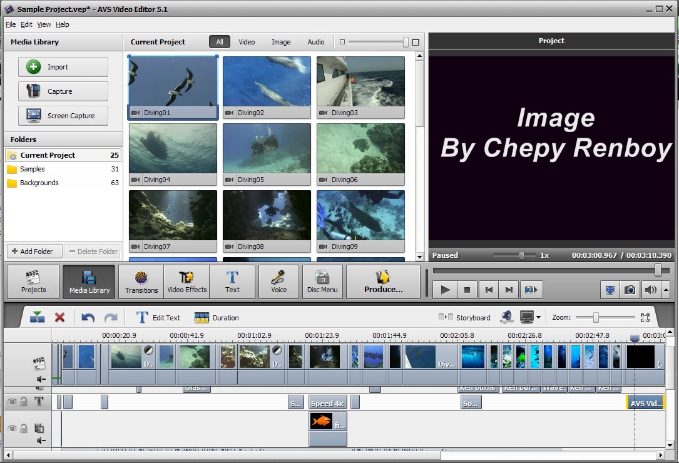This screenshot has height=463, width=679.
Task: Click the split/trim timeline icon
Action: coord(38,317)
